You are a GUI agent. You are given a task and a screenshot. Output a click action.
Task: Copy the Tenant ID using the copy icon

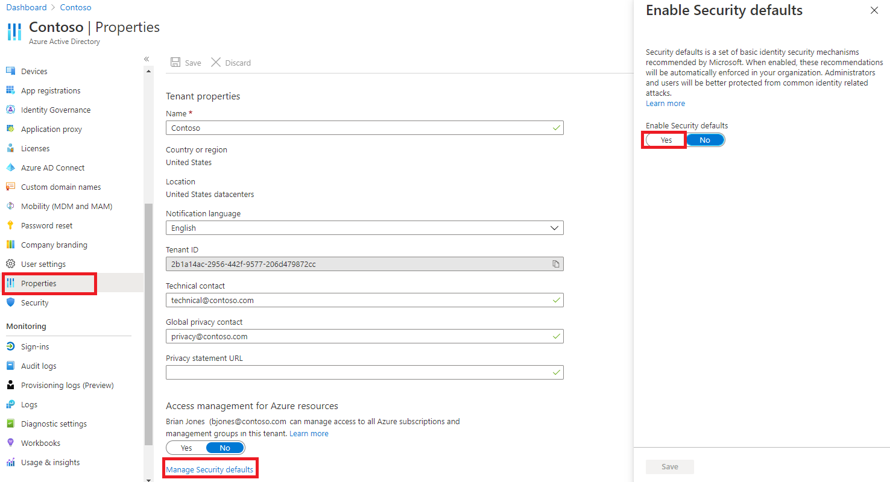tap(555, 263)
